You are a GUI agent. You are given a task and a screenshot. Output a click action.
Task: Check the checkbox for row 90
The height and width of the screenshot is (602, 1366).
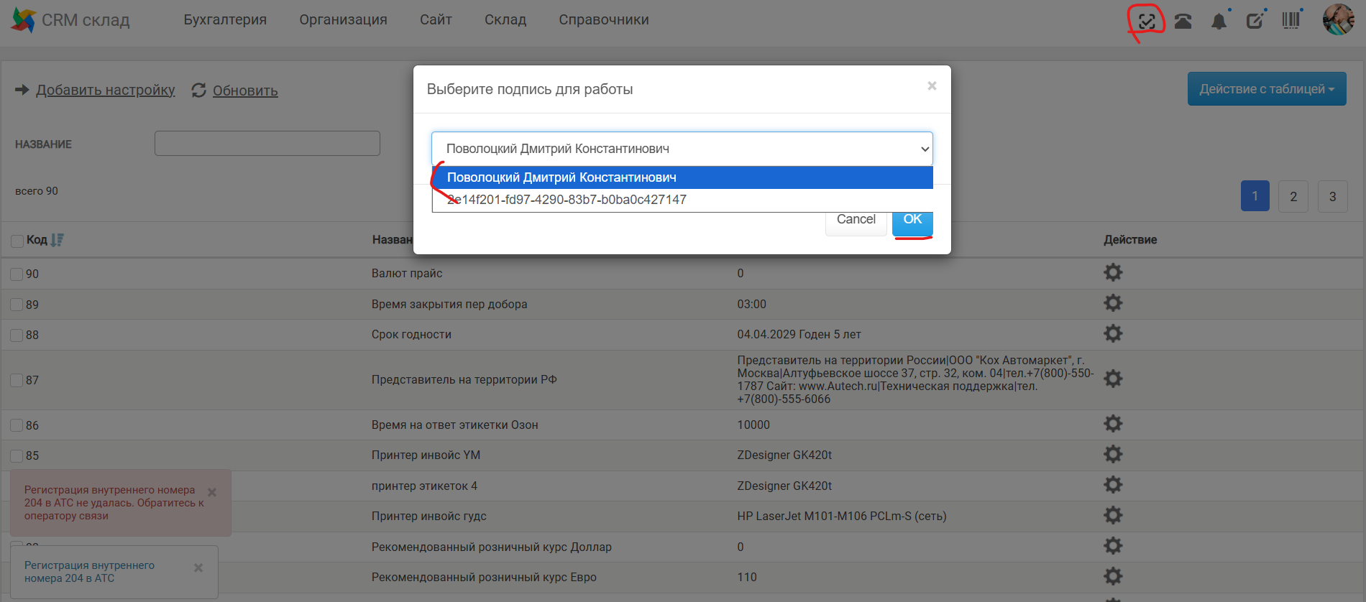[17, 274]
